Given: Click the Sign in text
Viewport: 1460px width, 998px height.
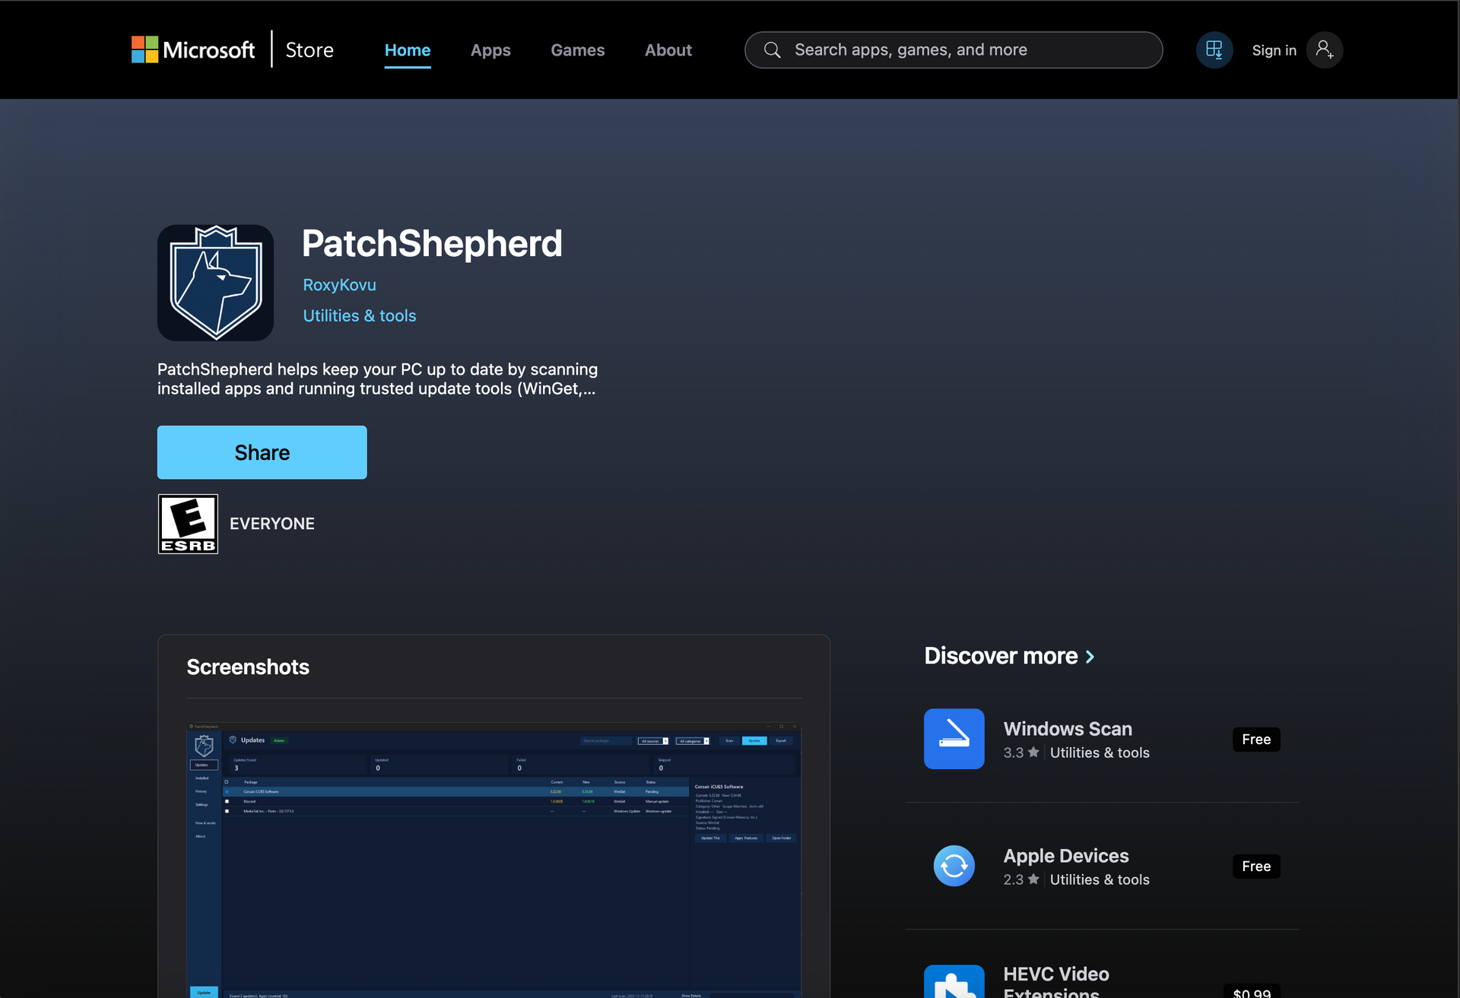Looking at the screenshot, I should click(x=1274, y=50).
